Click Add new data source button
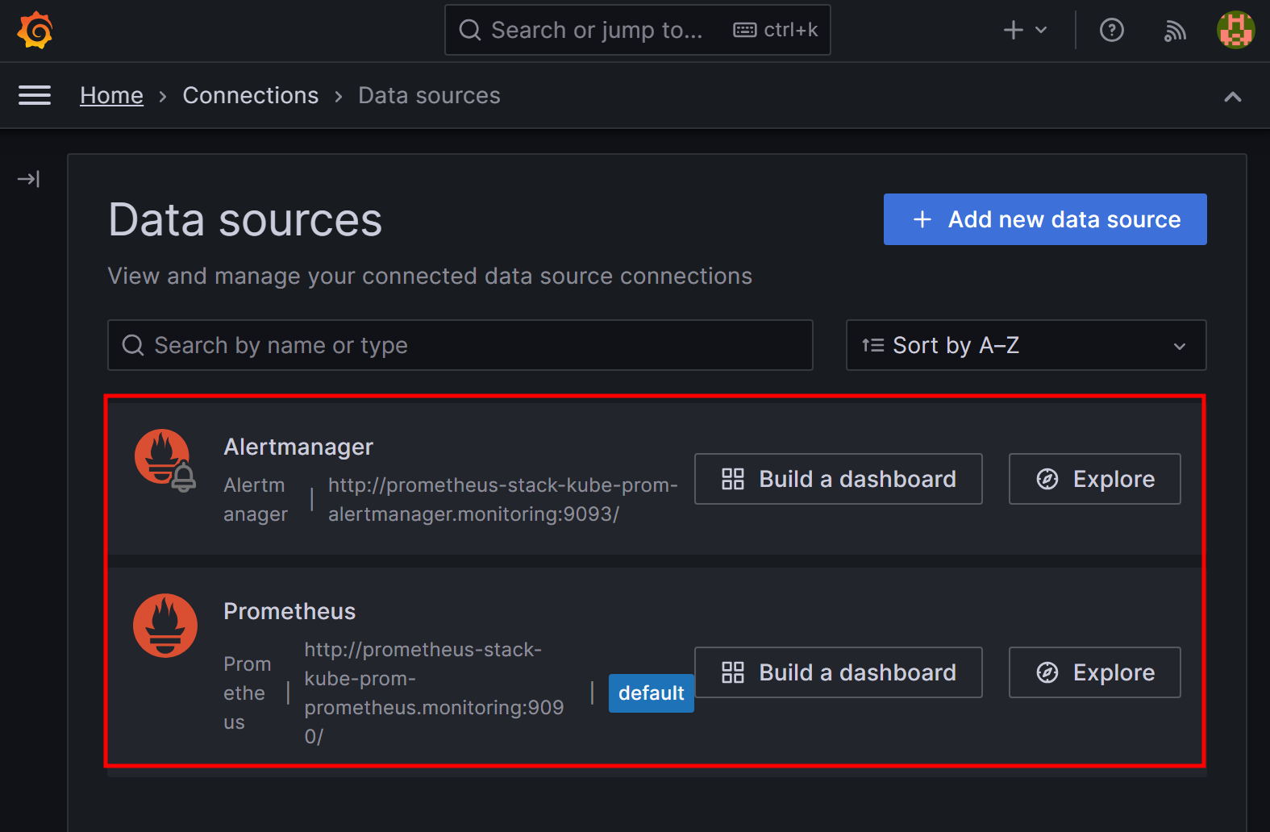Image resolution: width=1270 pixels, height=832 pixels. click(1045, 219)
